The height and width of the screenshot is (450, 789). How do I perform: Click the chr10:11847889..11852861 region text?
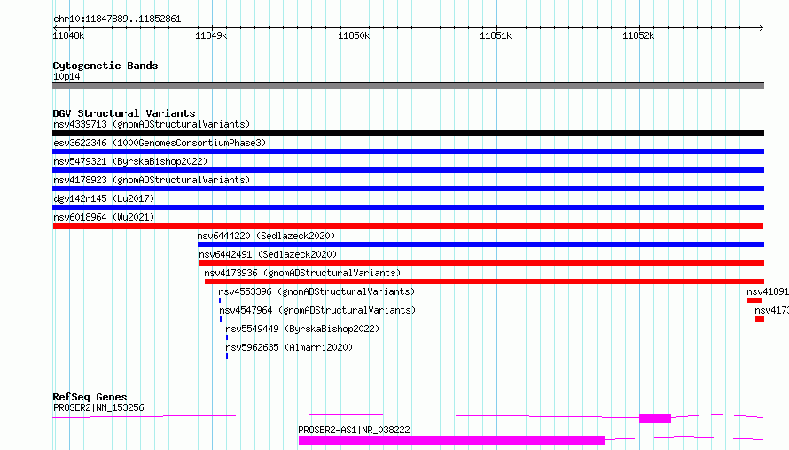tap(117, 19)
